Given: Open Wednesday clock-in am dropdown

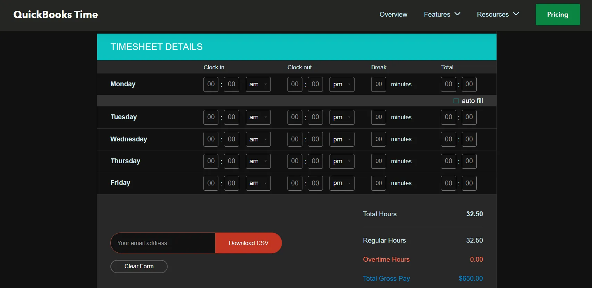Looking at the screenshot, I should [258, 139].
